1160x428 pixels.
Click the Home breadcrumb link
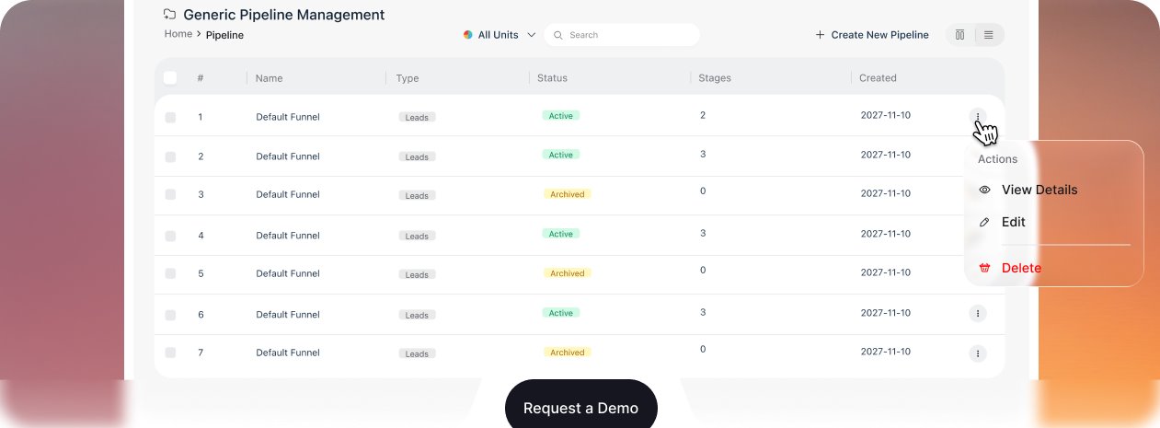(178, 34)
